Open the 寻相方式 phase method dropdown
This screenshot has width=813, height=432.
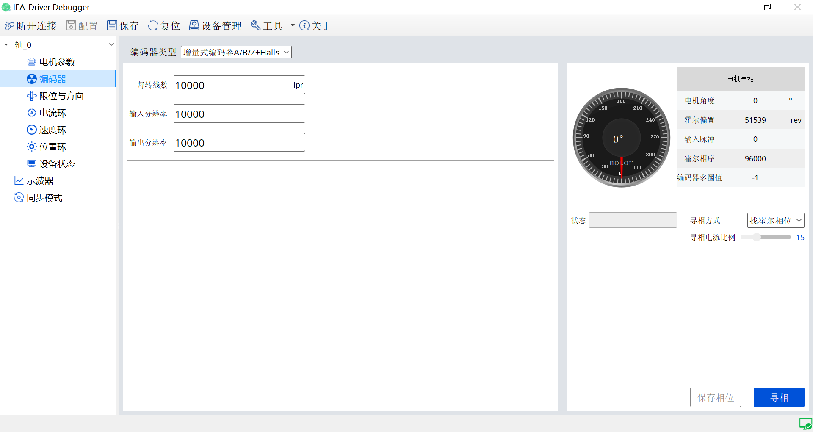[775, 220]
